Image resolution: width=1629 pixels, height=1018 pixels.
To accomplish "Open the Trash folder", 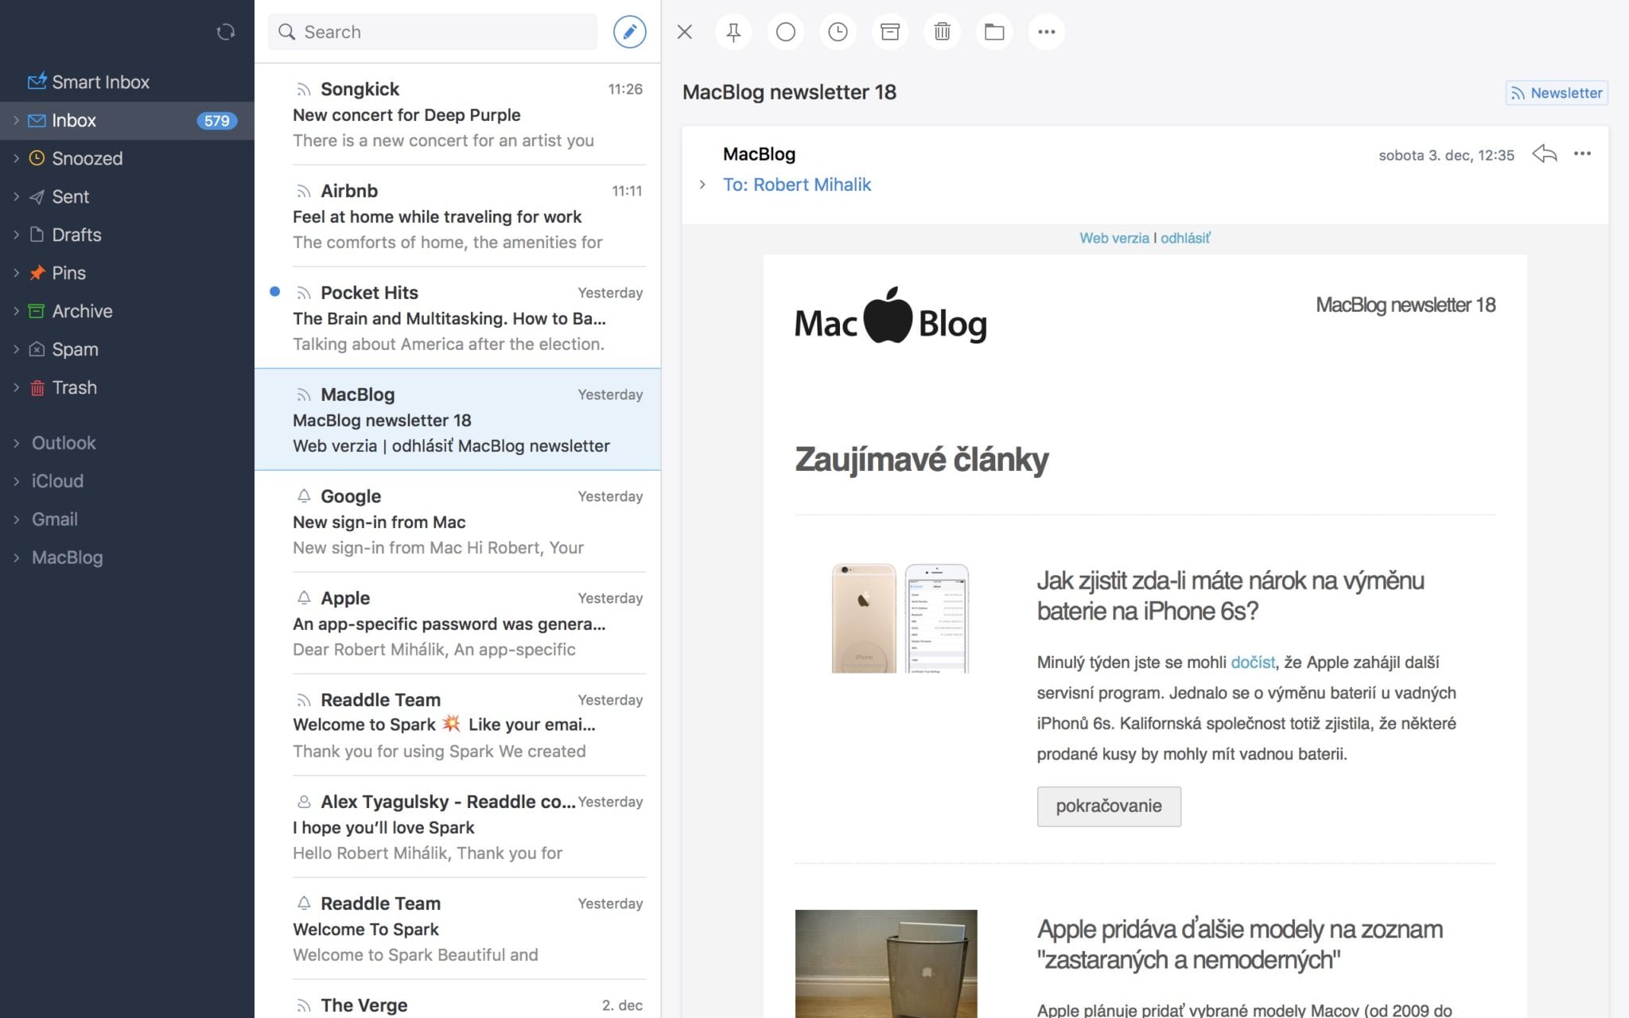I will point(127,387).
